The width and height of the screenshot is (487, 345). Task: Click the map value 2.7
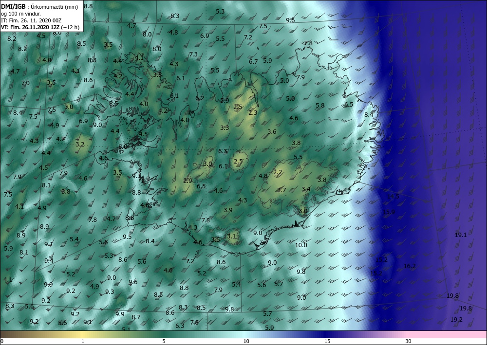281,190
